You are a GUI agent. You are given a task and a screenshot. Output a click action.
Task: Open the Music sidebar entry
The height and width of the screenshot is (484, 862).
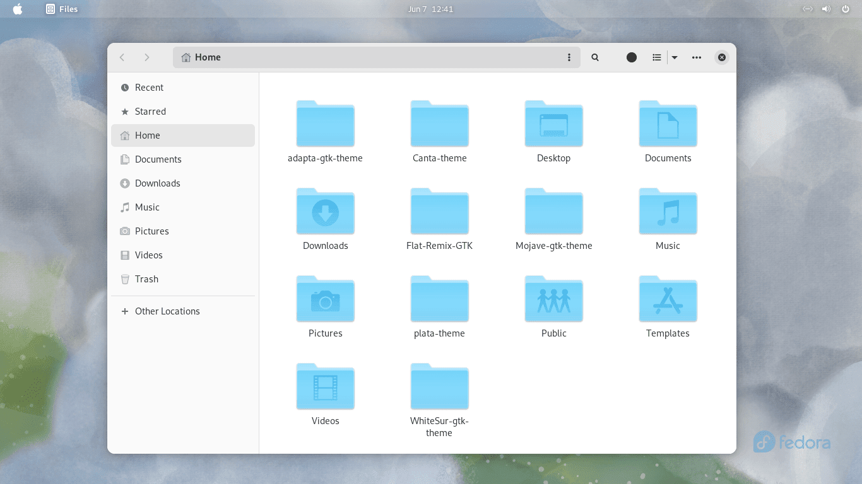pos(147,207)
